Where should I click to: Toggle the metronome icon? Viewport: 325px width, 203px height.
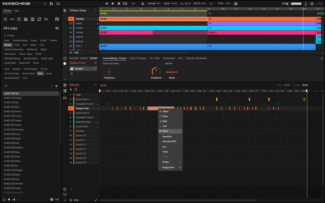point(143,4)
